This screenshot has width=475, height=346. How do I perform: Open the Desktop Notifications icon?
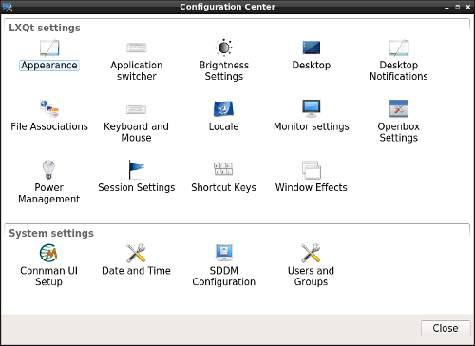pyautogui.click(x=399, y=48)
